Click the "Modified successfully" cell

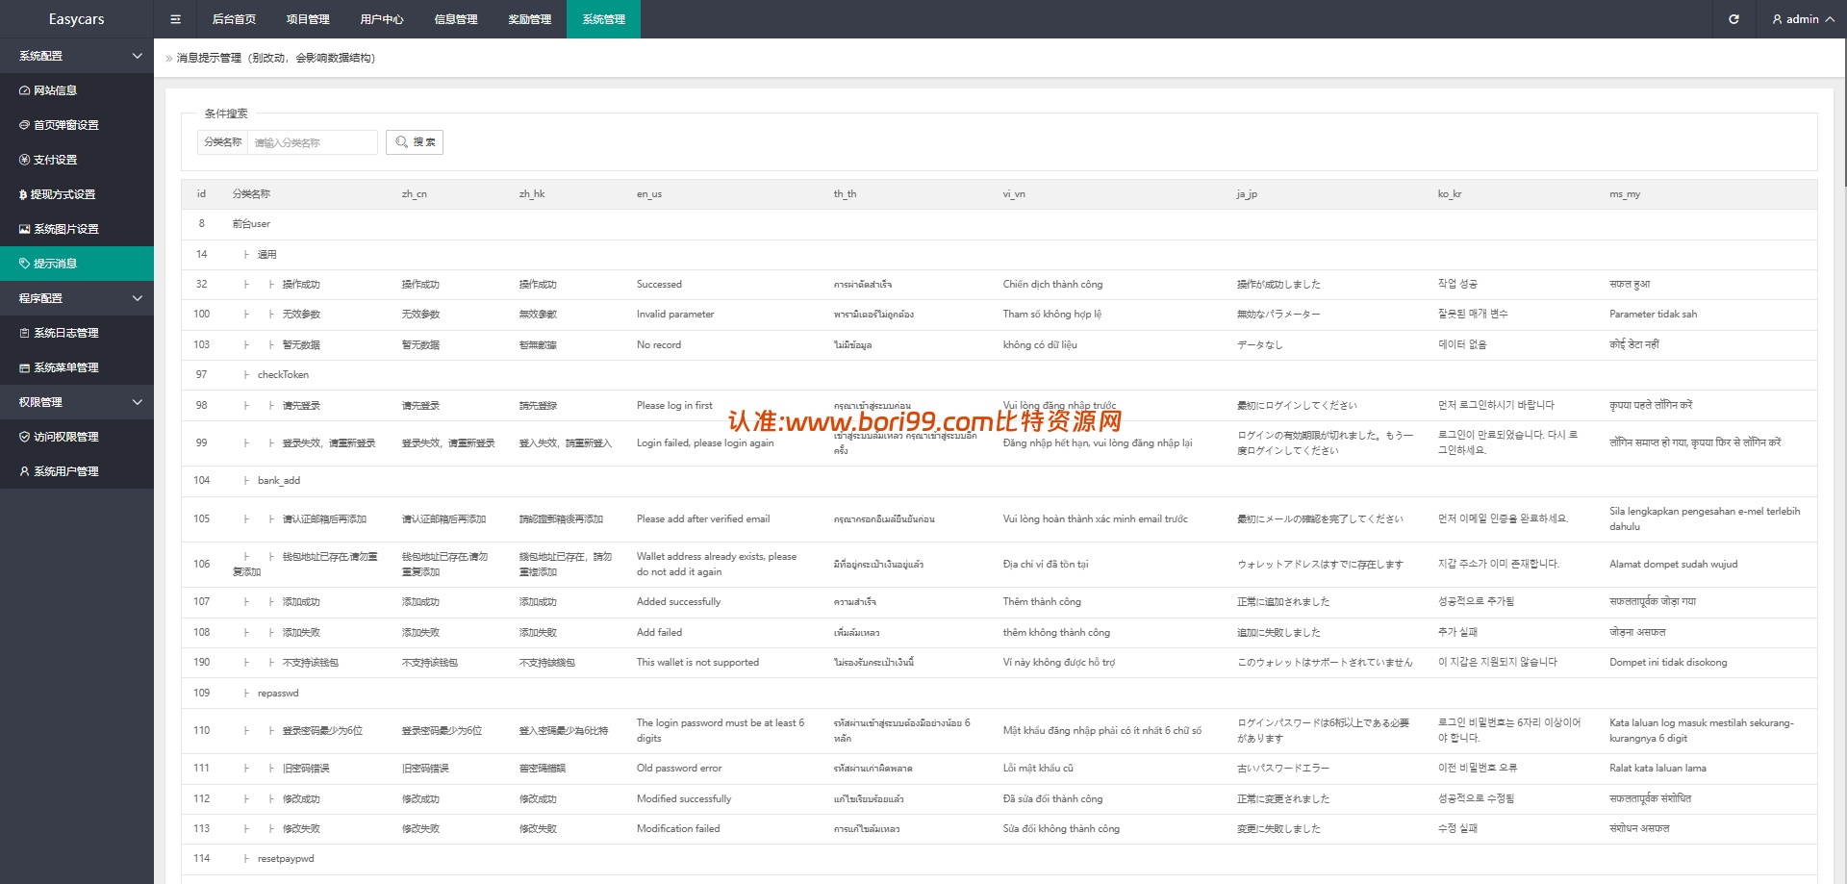684,799
